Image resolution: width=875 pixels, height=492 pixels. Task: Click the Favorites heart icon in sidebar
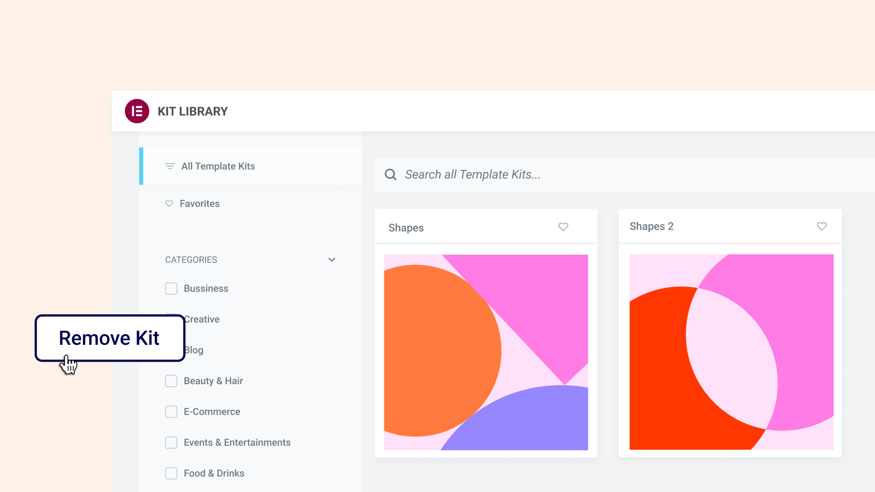click(x=170, y=203)
